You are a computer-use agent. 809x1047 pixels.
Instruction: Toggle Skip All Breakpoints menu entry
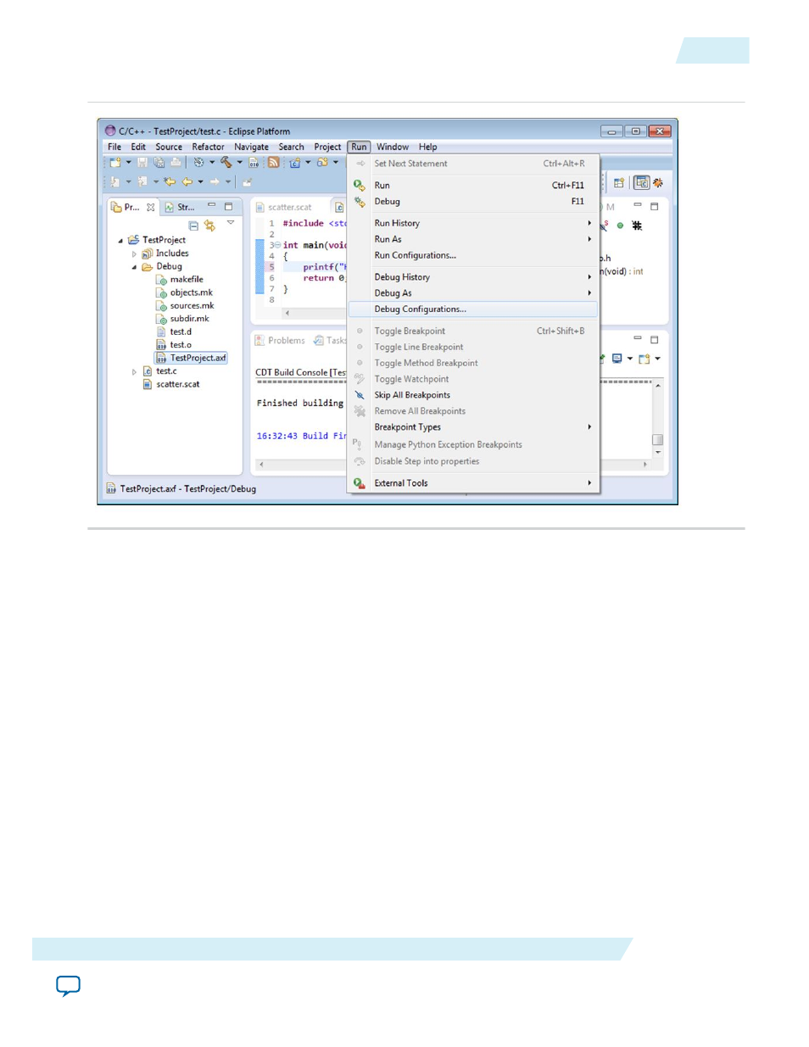point(473,395)
